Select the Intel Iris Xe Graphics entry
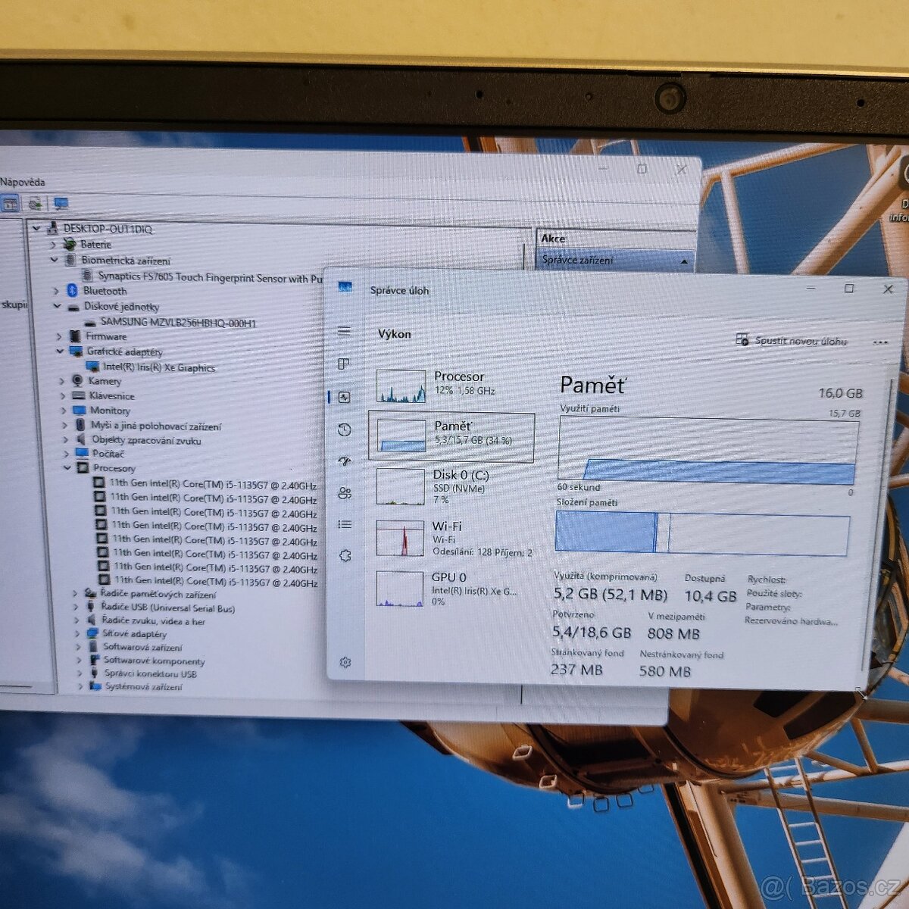This screenshot has height=909, width=909. click(x=158, y=368)
